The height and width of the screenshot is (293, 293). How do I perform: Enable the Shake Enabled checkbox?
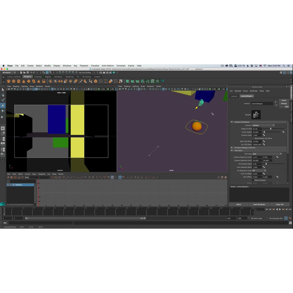click(253, 180)
